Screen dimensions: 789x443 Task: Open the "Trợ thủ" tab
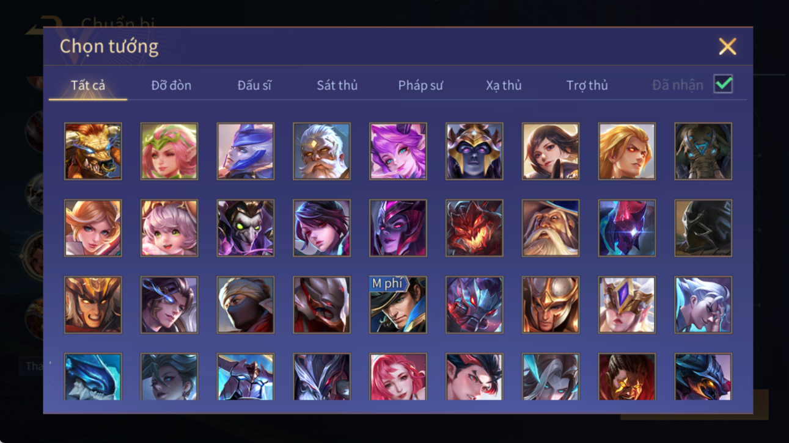click(x=587, y=85)
